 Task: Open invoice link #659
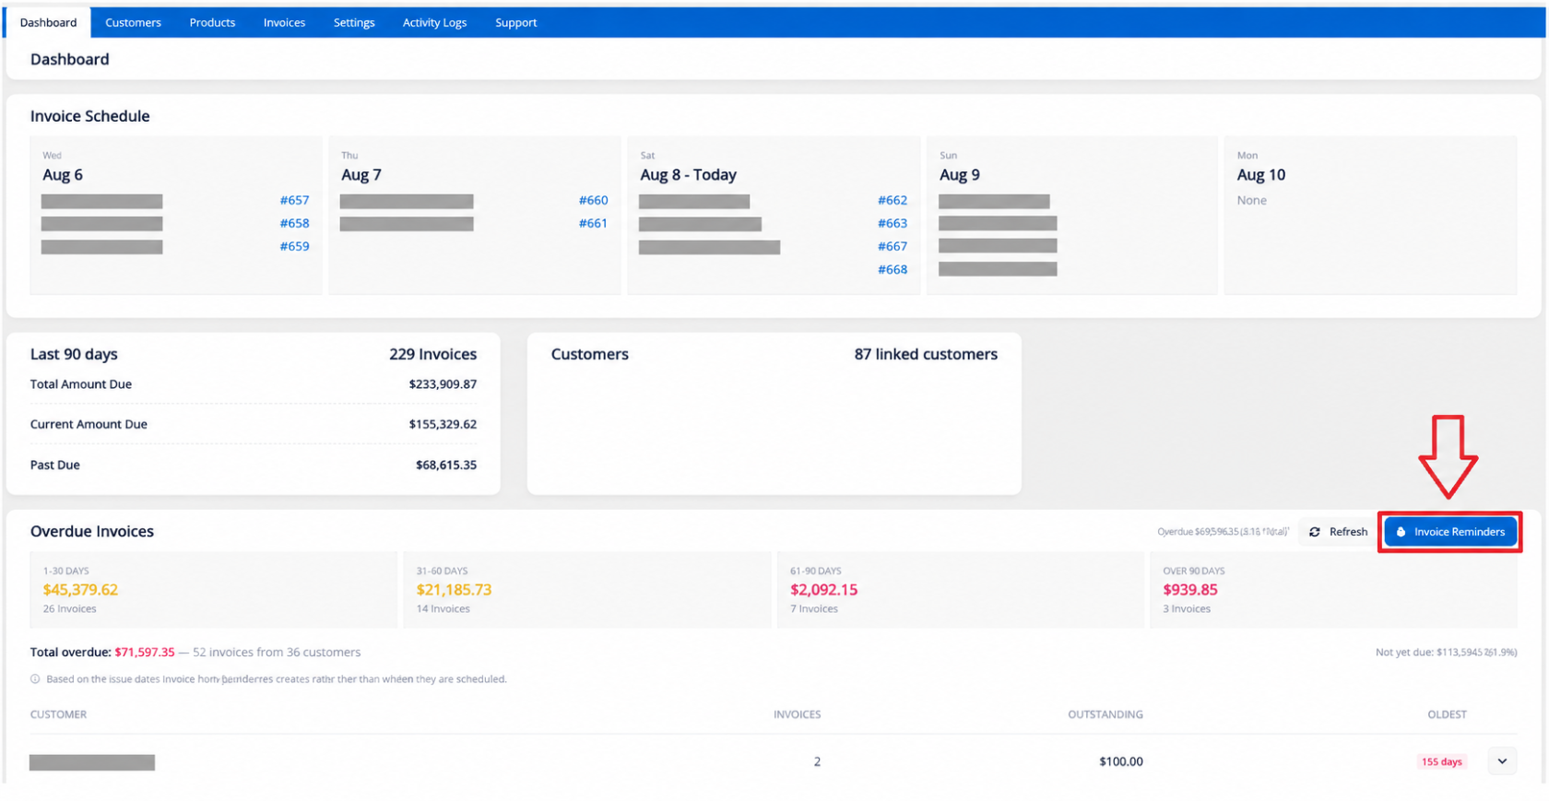pos(294,246)
